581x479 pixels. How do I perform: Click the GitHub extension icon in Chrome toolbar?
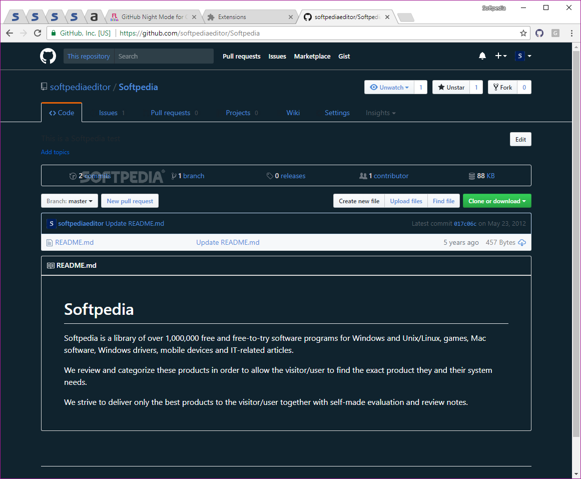pyautogui.click(x=539, y=33)
